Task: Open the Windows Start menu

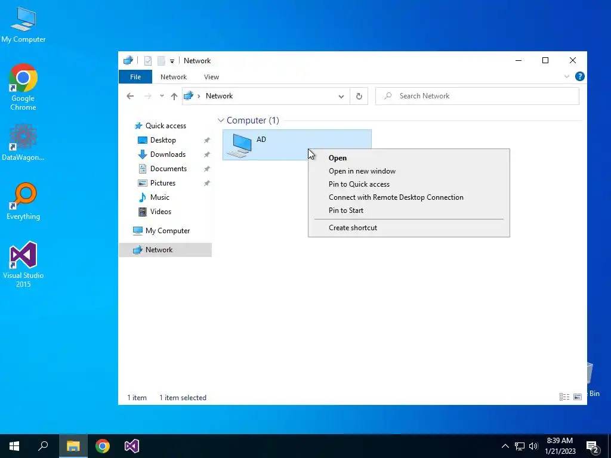Action: (x=14, y=446)
